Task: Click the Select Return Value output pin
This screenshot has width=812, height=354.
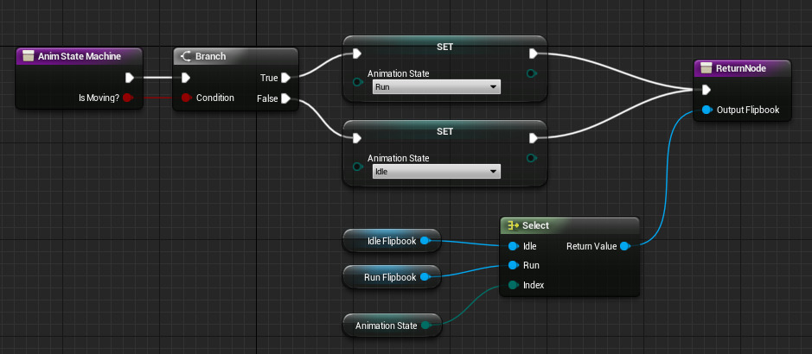Action: [x=624, y=246]
